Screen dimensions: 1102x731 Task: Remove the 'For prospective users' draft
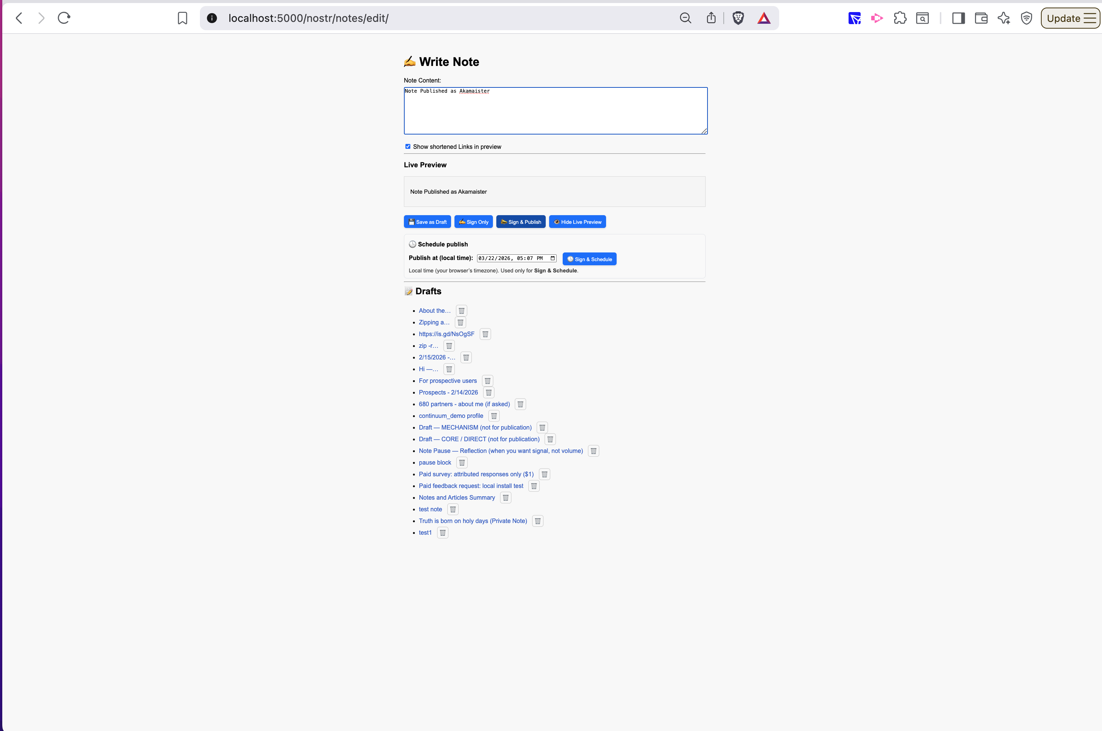coord(487,381)
